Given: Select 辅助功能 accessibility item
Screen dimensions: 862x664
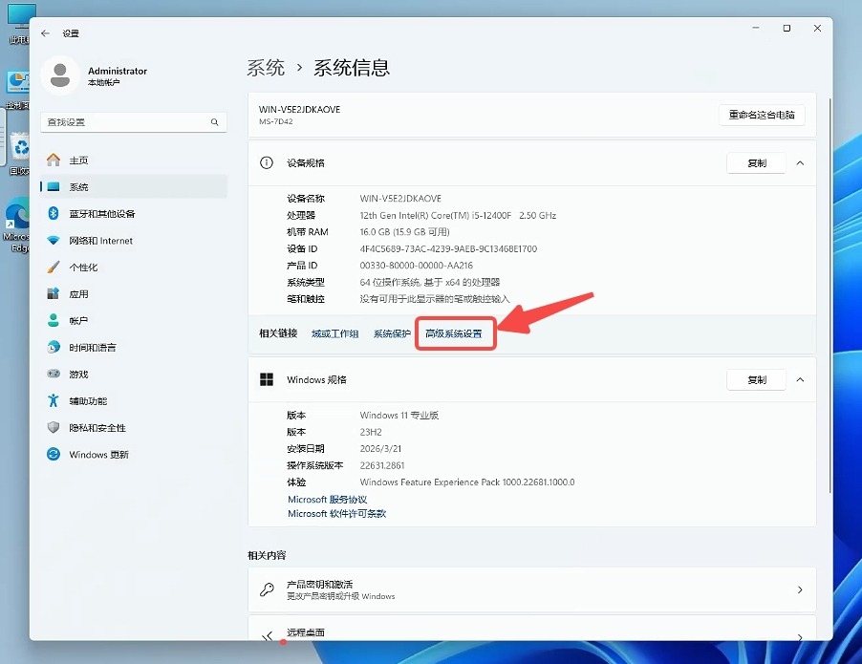Looking at the screenshot, I should click(x=88, y=401).
